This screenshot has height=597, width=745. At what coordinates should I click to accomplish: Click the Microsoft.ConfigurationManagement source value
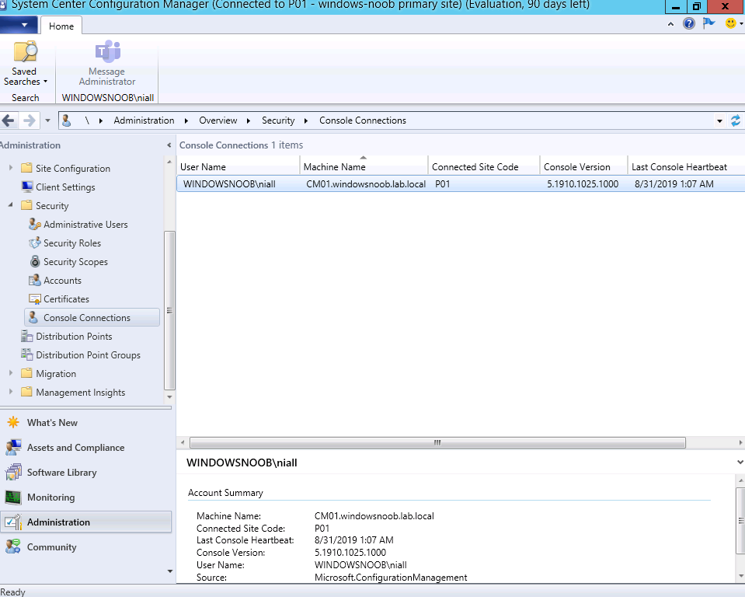[391, 577]
